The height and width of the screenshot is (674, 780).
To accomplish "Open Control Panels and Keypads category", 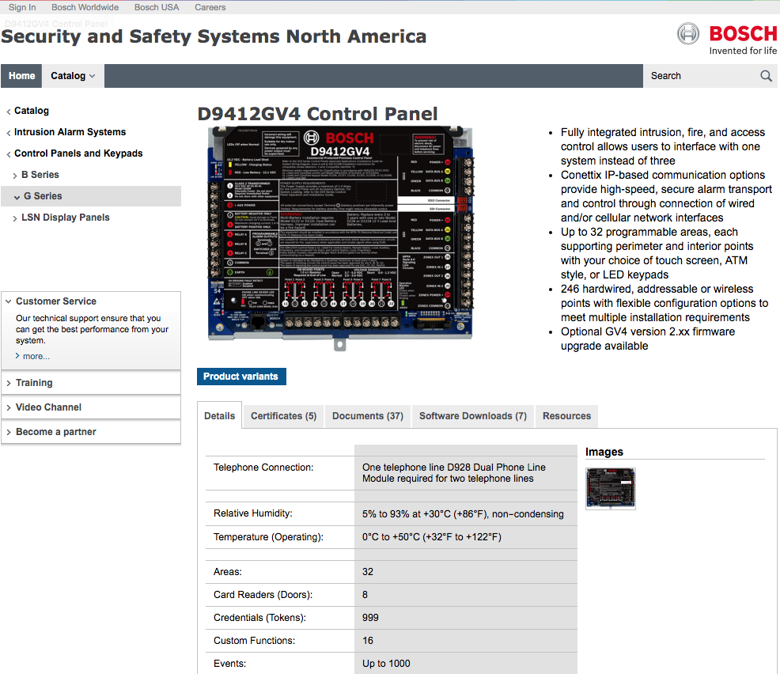I will click(78, 153).
